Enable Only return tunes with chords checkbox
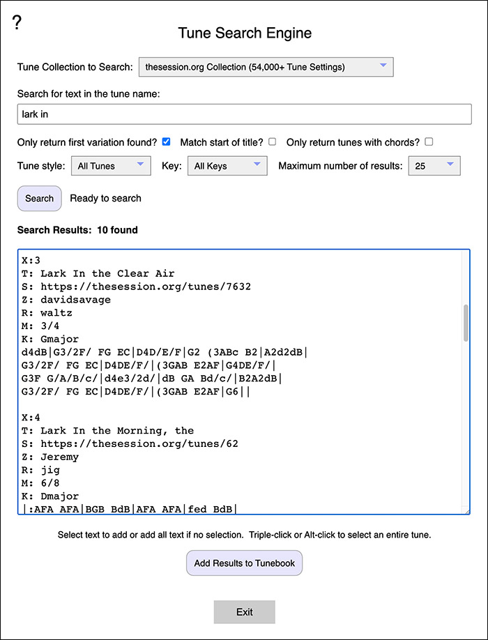This screenshot has width=488, height=640. tap(429, 142)
